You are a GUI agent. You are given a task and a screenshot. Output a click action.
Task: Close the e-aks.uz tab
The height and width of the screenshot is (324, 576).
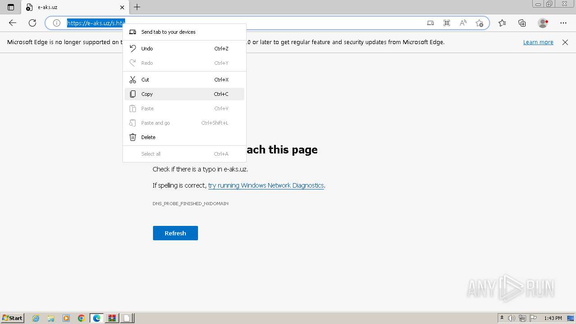pyautogui.click(x=122, y=7)
